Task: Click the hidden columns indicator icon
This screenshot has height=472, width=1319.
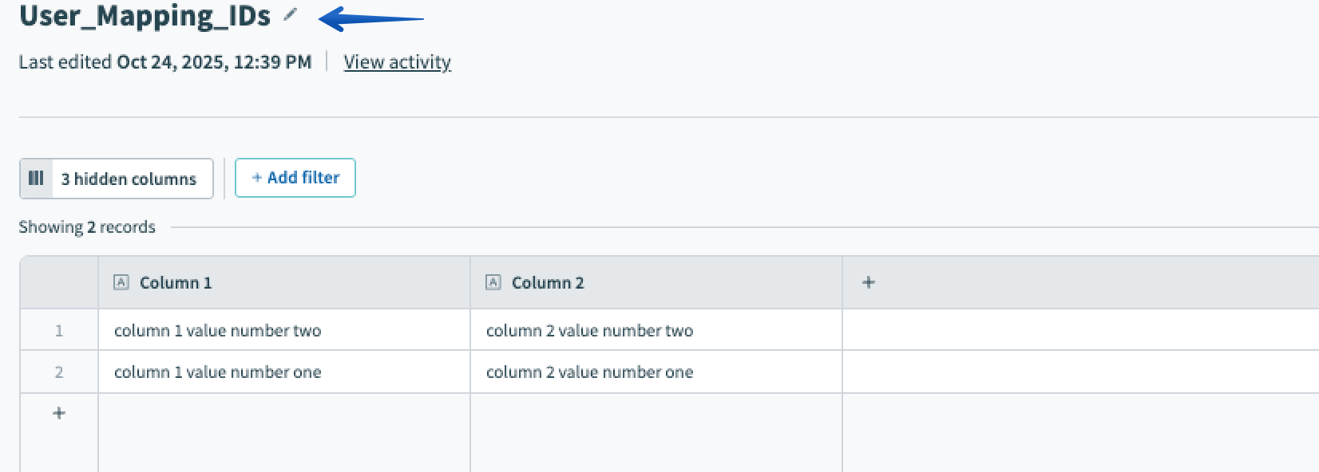Action: 35,179
